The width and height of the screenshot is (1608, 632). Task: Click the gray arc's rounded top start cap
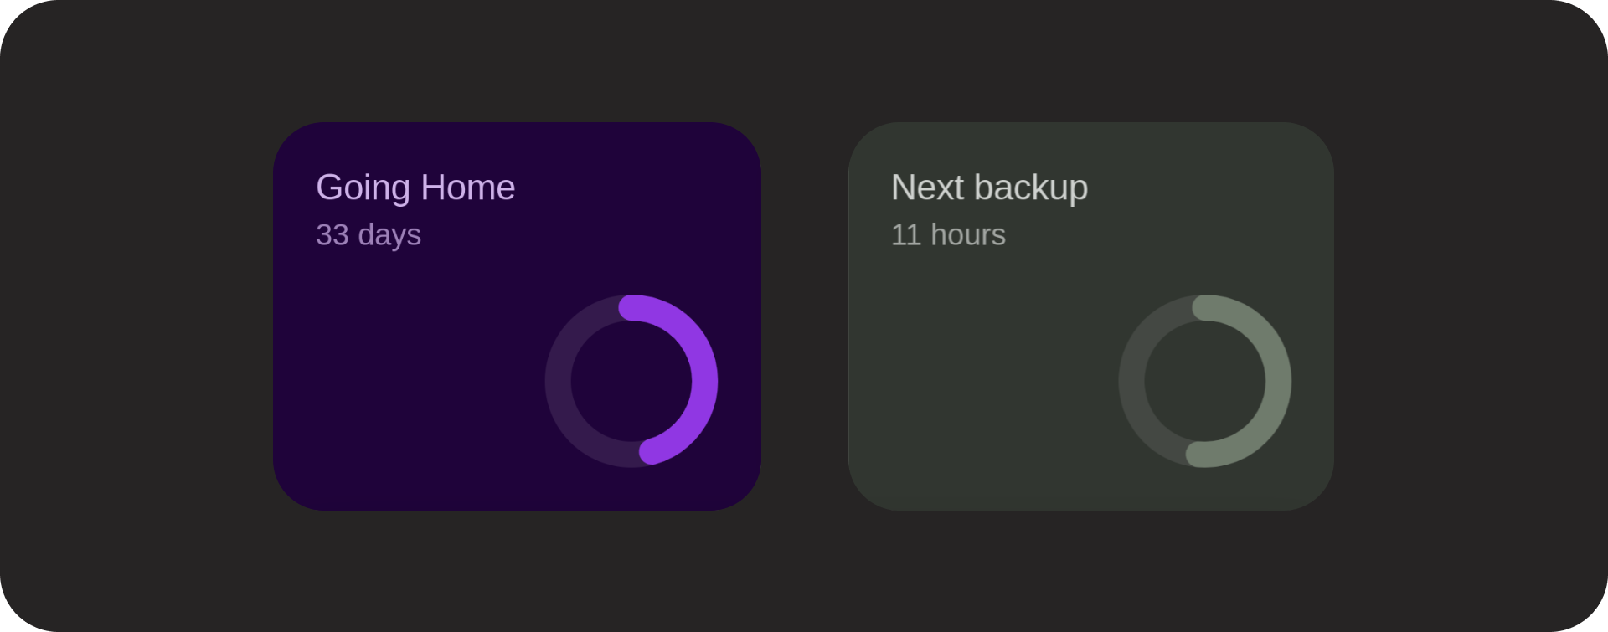click(1205, 308)
